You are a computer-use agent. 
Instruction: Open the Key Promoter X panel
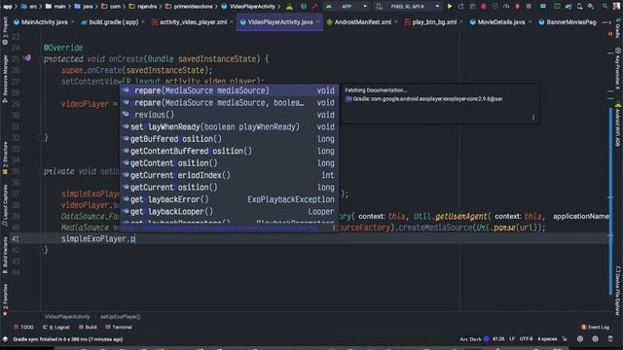coord(617,68)
